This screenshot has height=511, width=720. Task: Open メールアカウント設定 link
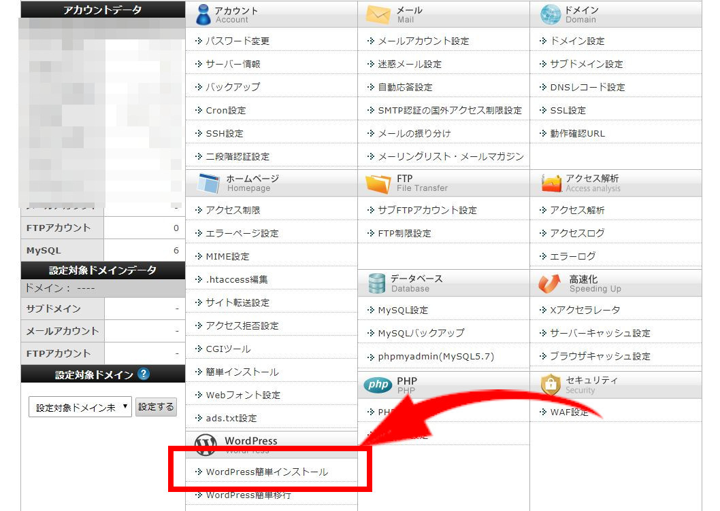click(x=423, y=41)
